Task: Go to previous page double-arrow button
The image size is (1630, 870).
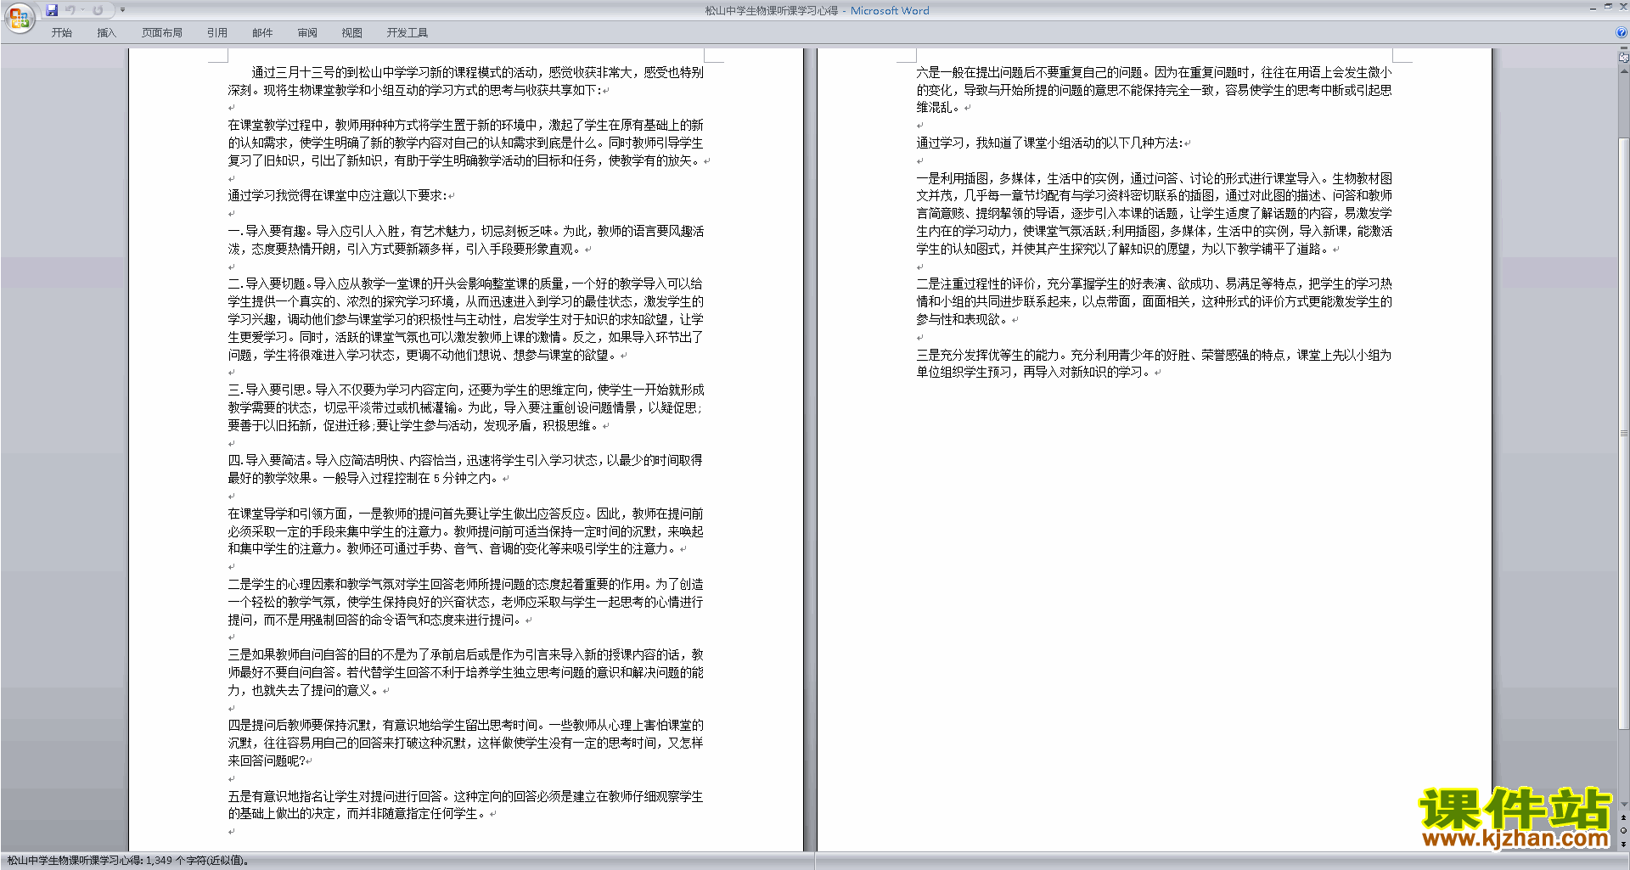Action: click(1624, 818)
